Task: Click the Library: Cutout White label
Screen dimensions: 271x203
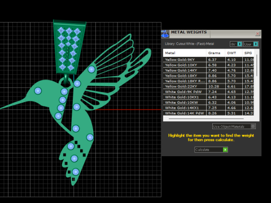Action: coord(190,44)
